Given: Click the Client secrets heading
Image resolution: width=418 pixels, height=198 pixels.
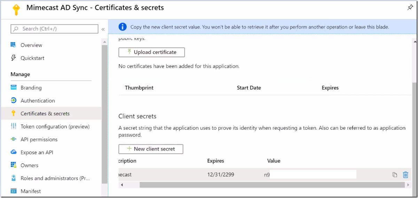Looking at the screenshot, I should tap(137, 116).
